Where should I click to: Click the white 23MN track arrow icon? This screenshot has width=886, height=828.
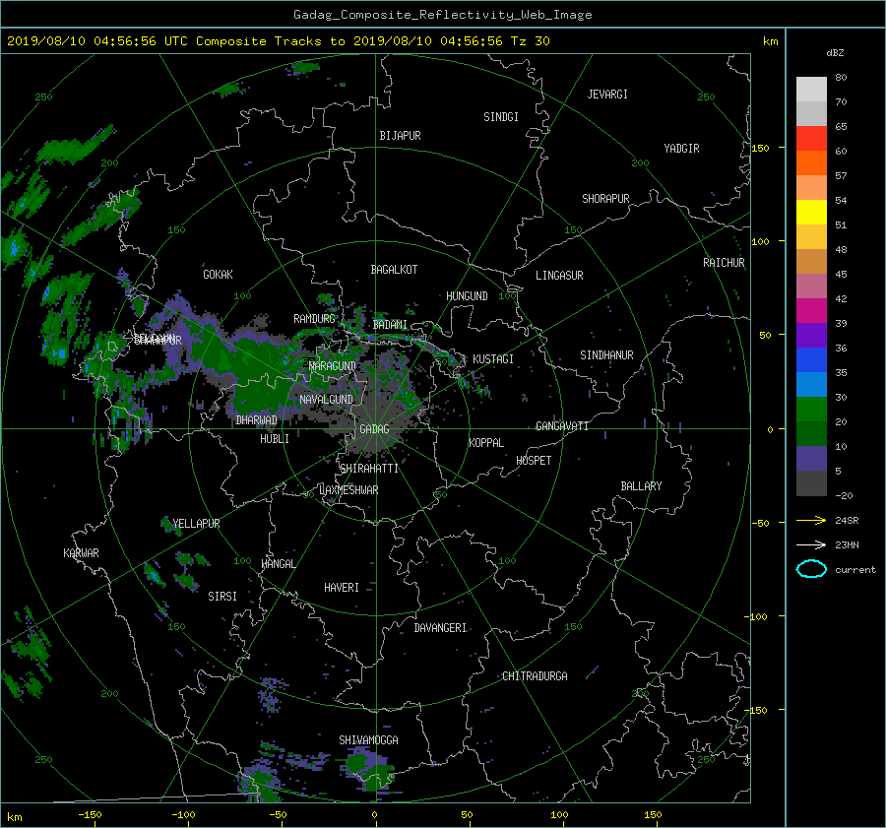[811, 544]
